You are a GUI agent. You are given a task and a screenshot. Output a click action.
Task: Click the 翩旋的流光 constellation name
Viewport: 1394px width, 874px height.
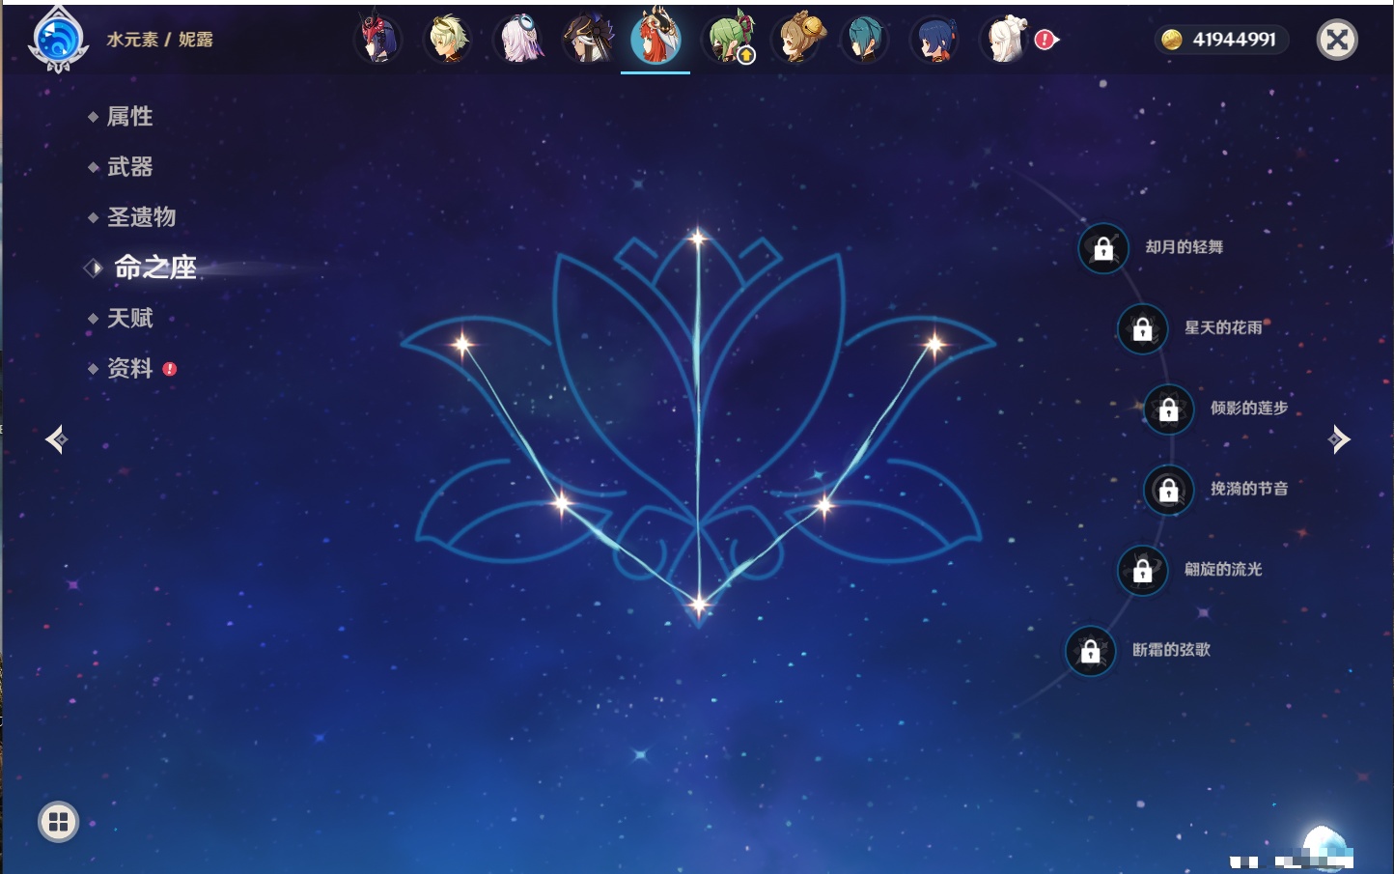[x=1223, y=569]
